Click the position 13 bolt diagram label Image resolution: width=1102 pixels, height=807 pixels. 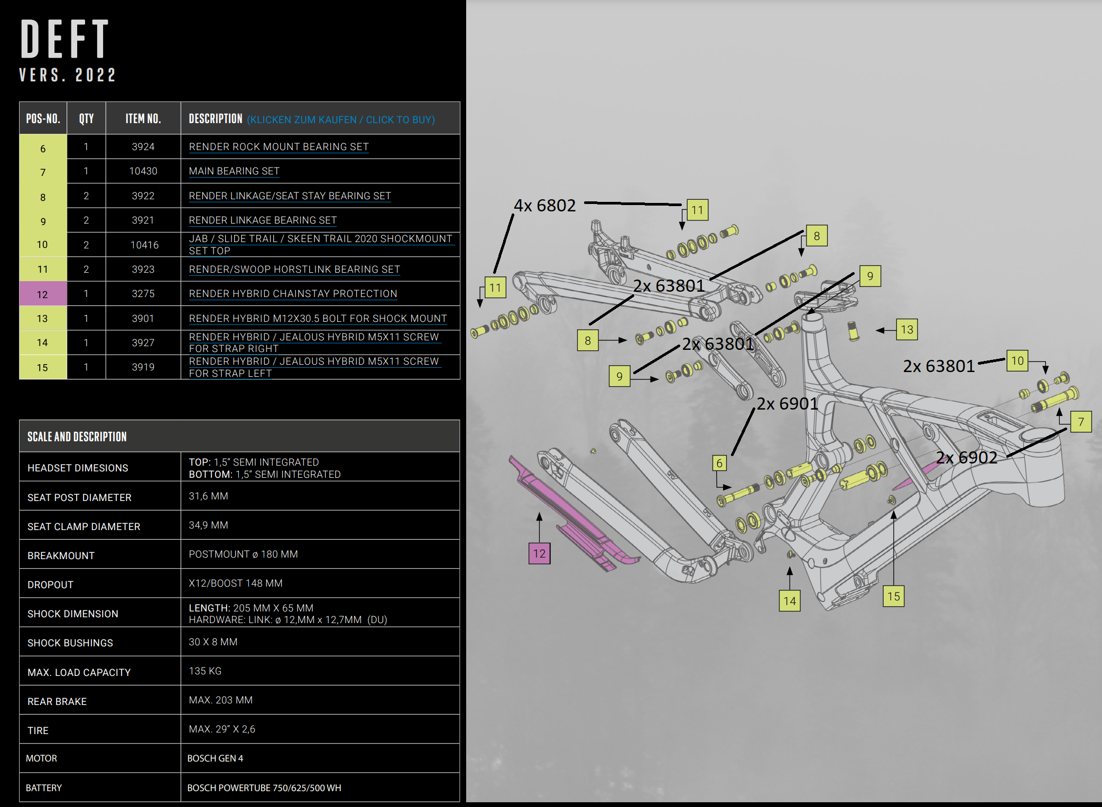pyautogui.click(x=906, y=330)
